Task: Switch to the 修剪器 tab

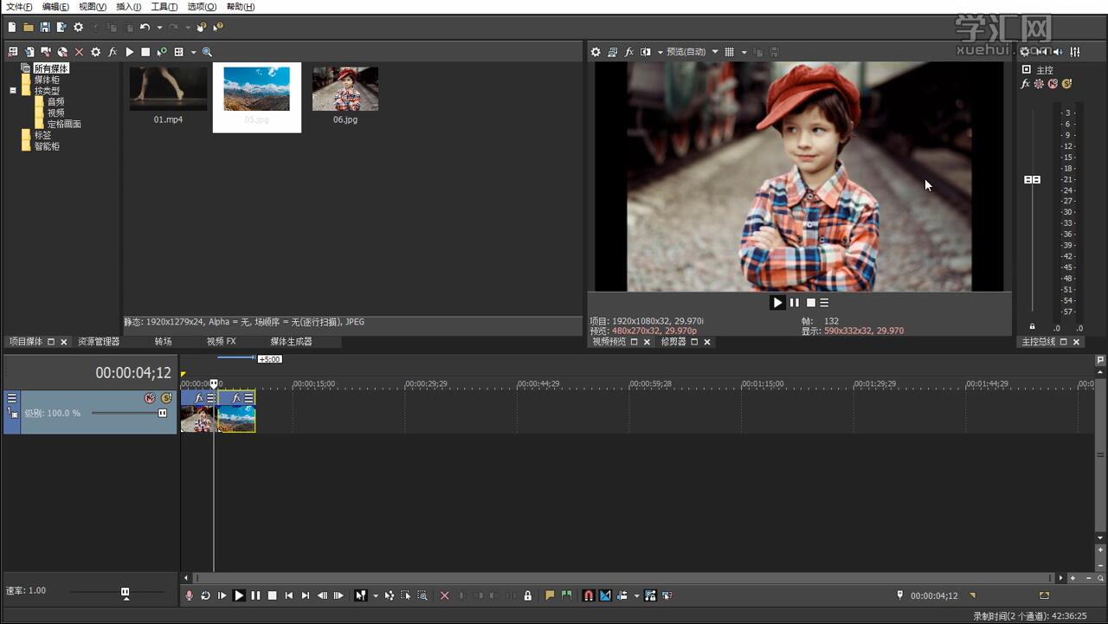Action: pos(673,342)
